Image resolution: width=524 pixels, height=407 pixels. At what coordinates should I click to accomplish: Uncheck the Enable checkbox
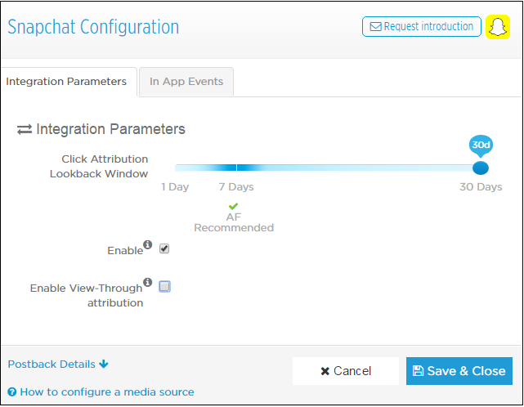pos(164,248)
